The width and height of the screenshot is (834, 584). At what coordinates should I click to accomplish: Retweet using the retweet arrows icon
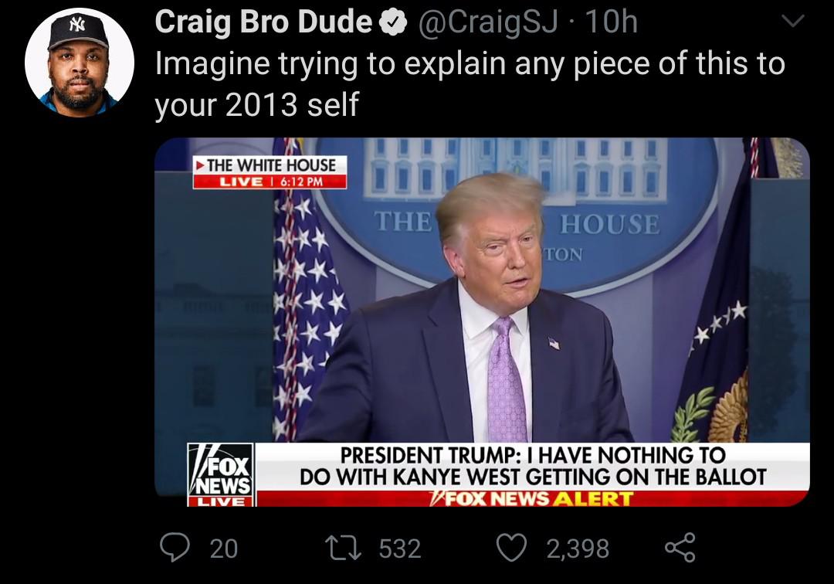coord(344,548)
